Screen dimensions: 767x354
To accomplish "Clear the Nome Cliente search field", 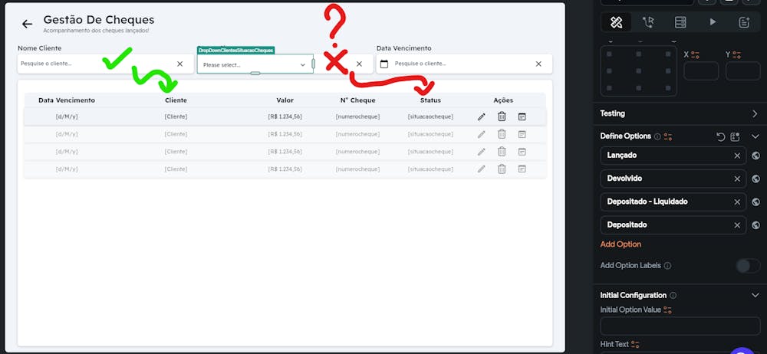I will (x=180, y=64).
